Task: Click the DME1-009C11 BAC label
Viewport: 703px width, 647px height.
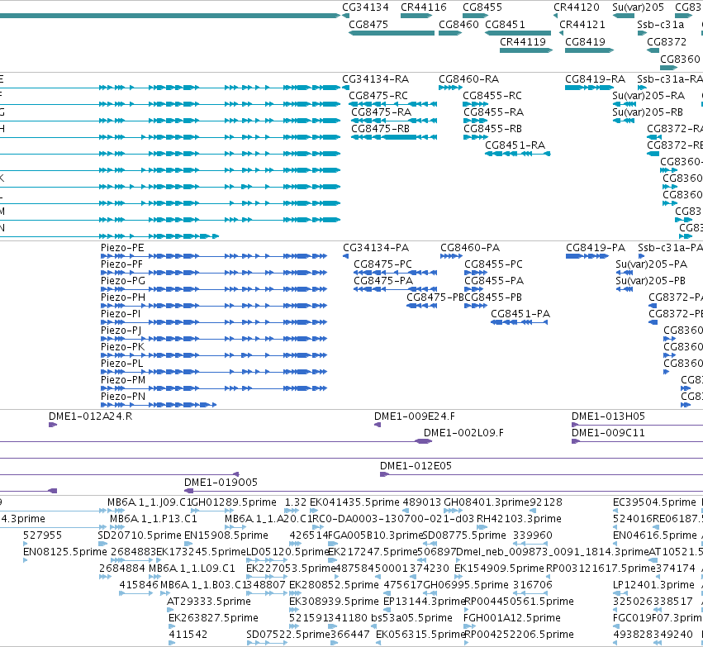Action: (x=608, y=433)
